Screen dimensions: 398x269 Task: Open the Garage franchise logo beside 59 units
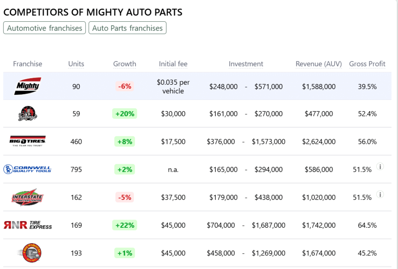point(28,114)
